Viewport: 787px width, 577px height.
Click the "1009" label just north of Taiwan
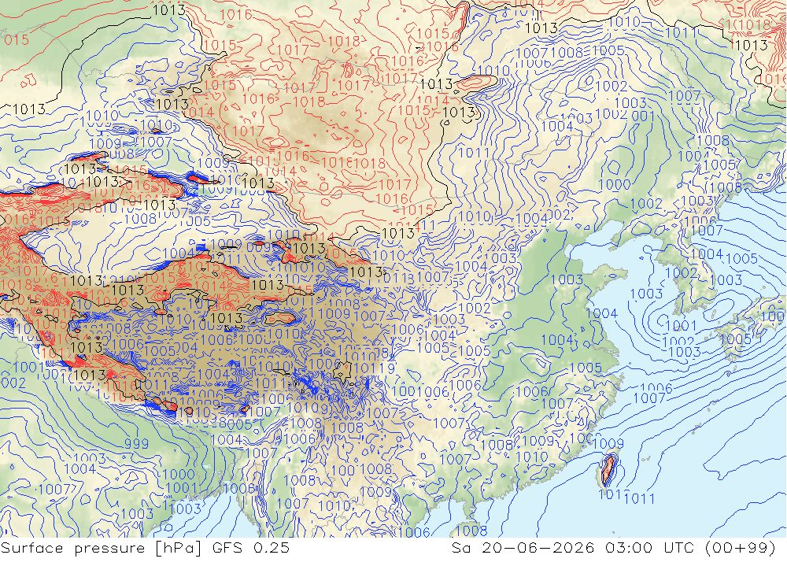pyautogui.click(x=608, y=443)
